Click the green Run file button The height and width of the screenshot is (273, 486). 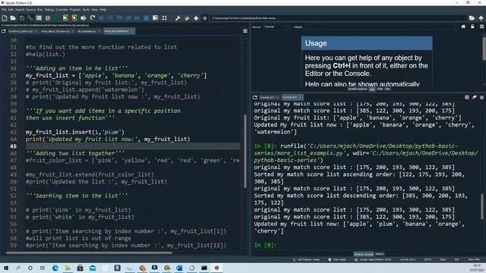point(56,18)
